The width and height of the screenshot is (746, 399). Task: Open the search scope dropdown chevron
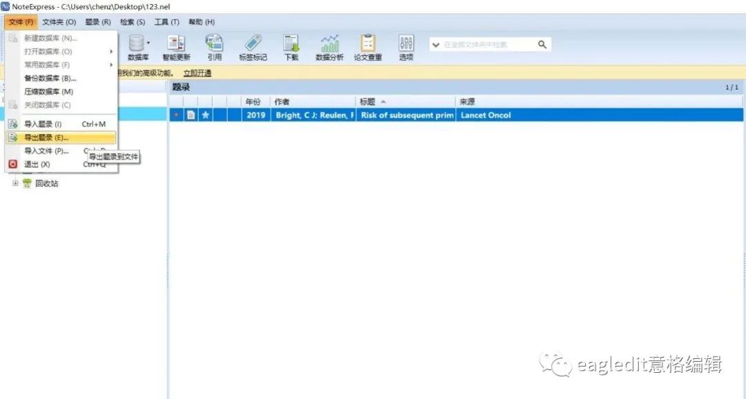tap(435, 45)
